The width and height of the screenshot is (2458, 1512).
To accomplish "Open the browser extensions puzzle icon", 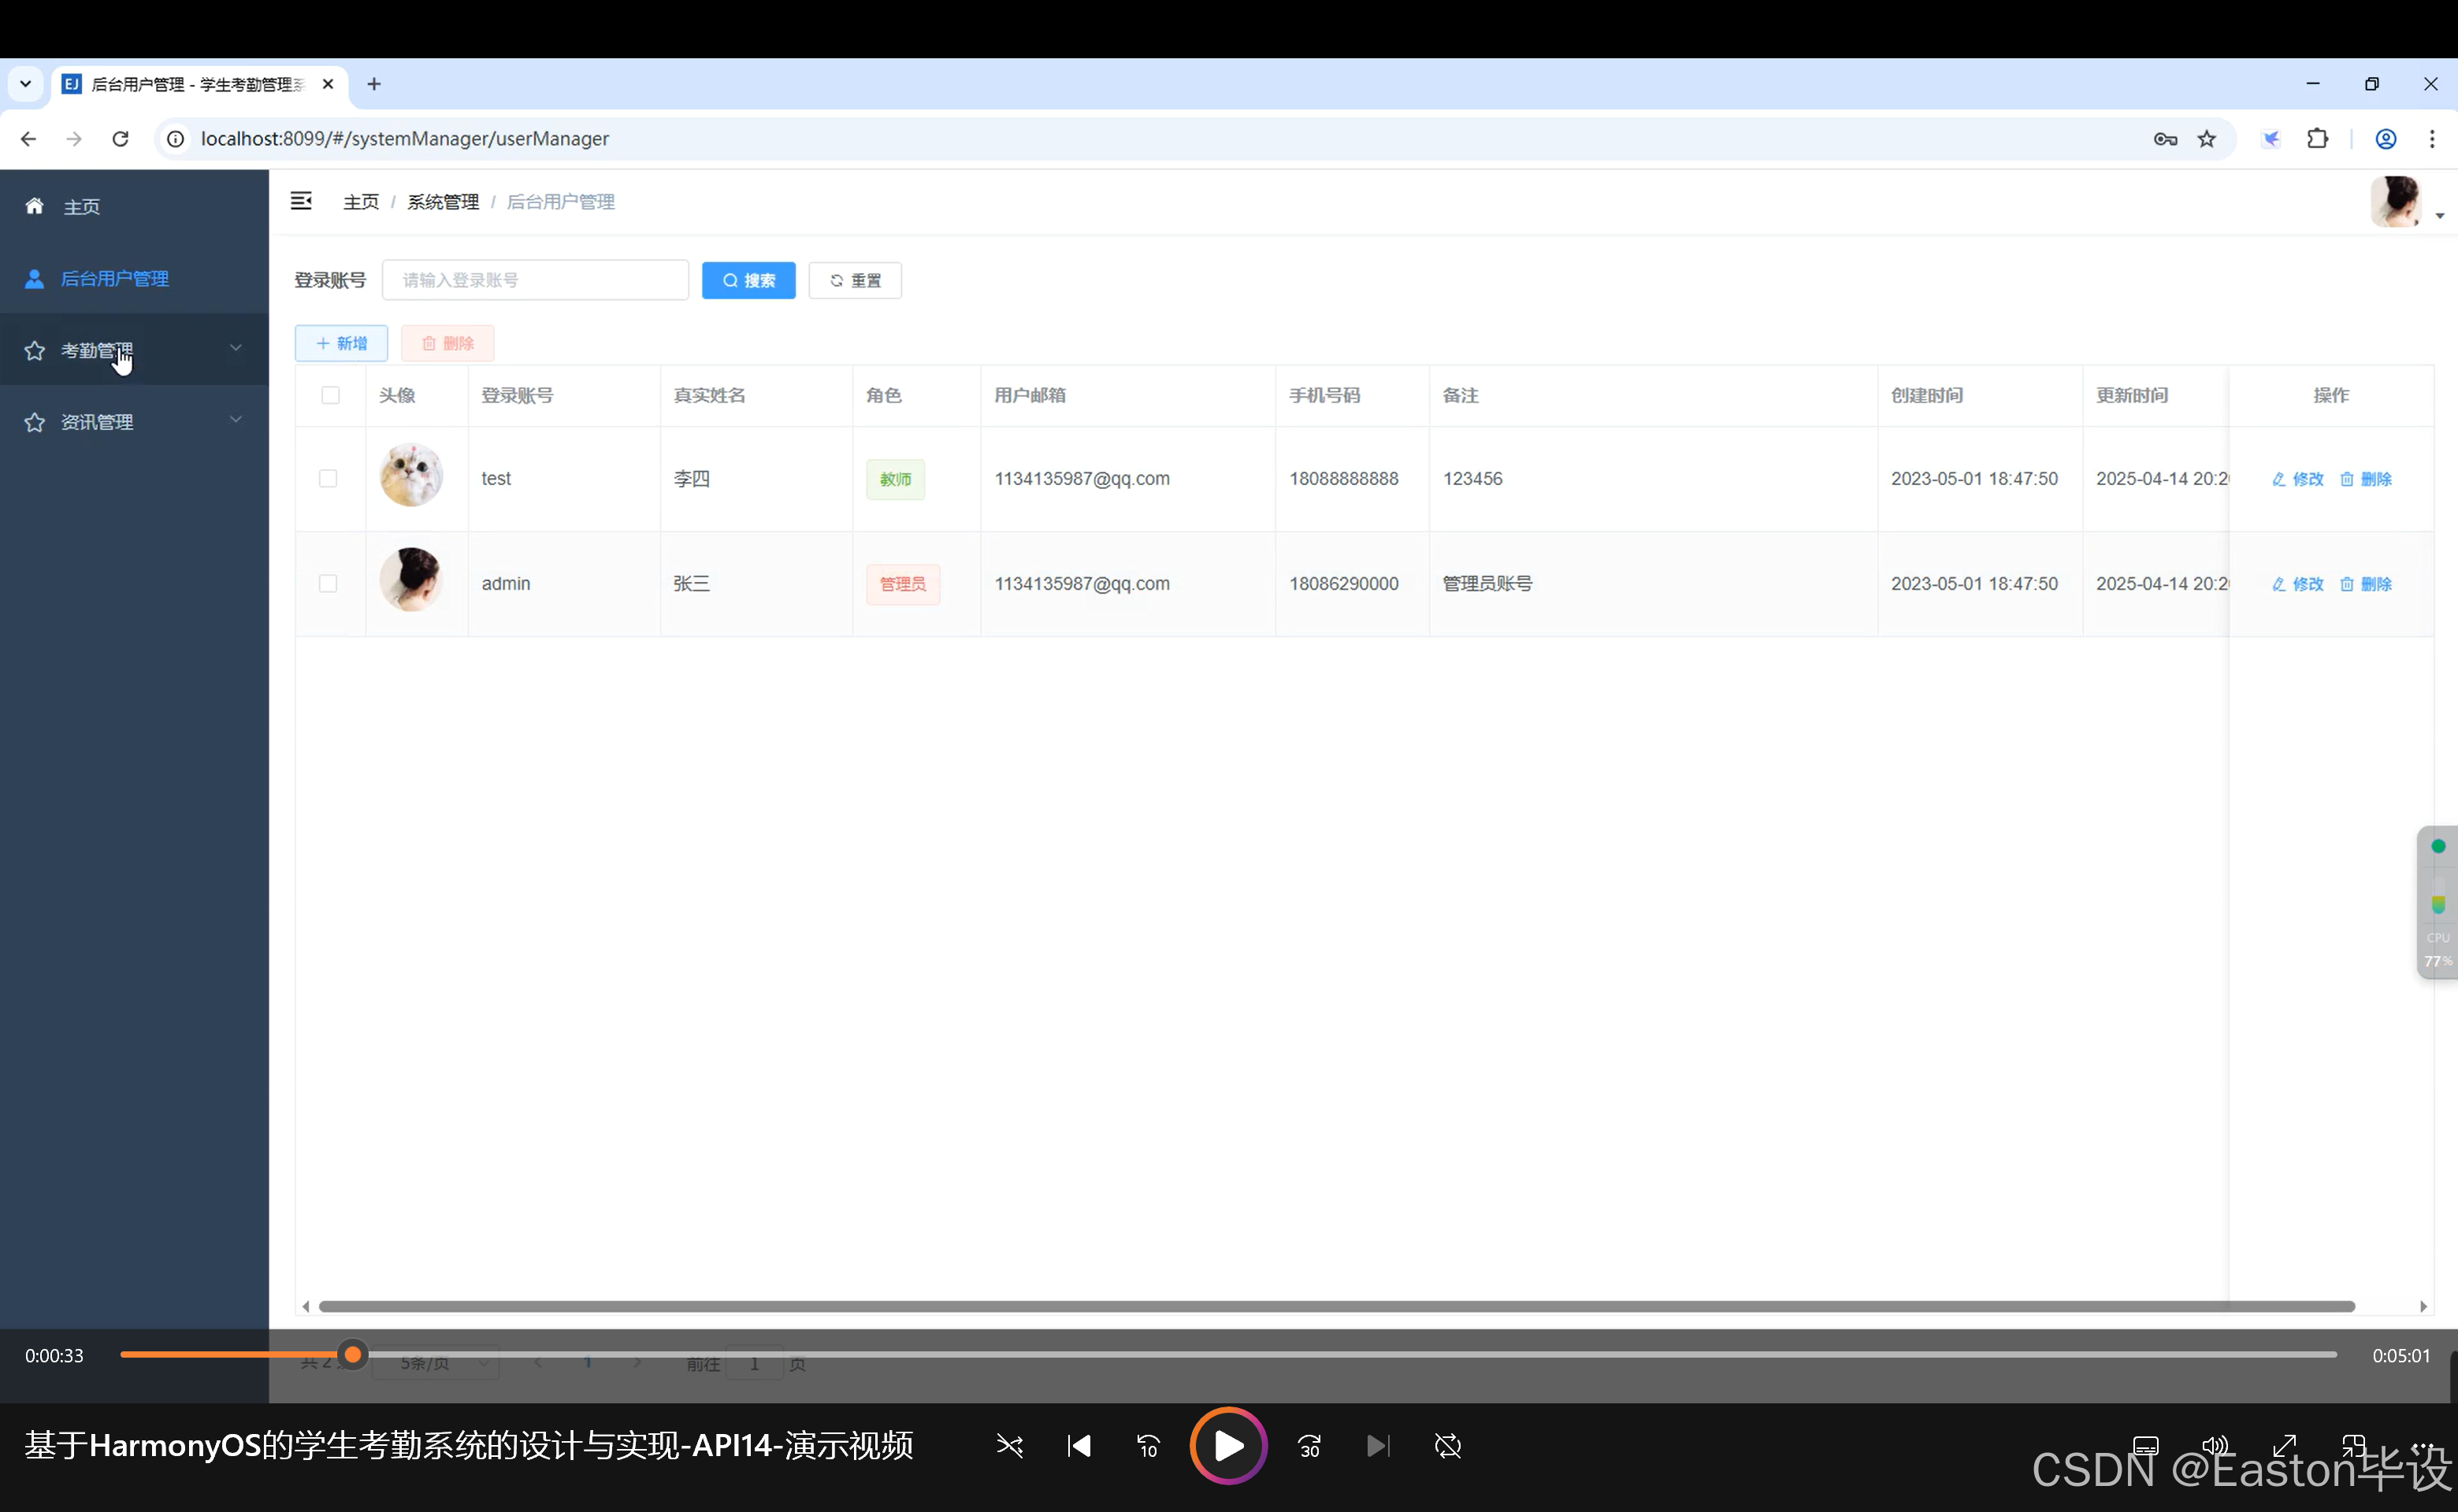I will 2317,139.
